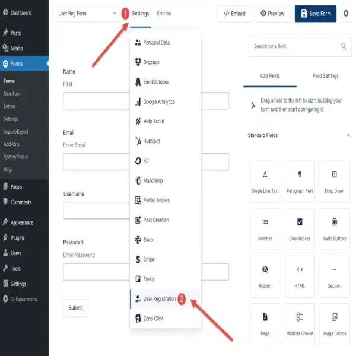Switch to Add Fields tab

click(x=270, y=76)
